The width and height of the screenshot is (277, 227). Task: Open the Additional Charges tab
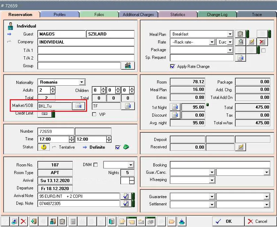click(138, 15)
